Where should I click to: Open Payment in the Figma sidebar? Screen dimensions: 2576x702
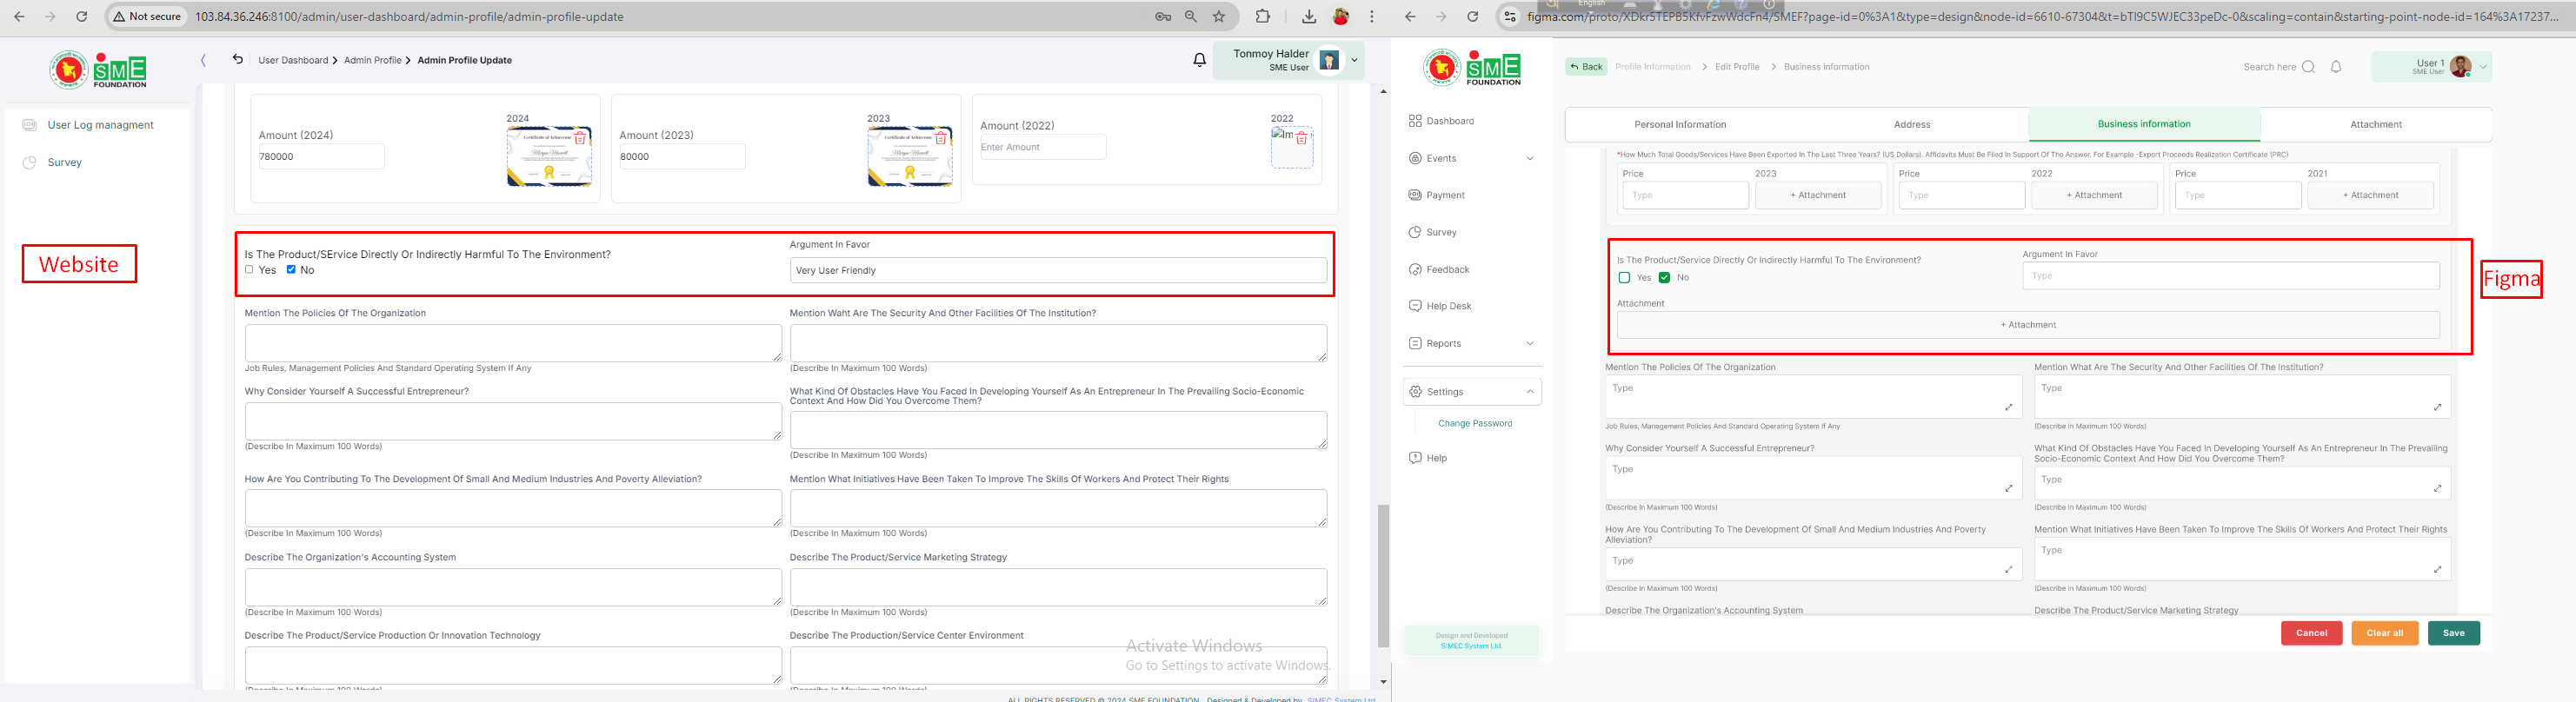[x=1445, y=195]
